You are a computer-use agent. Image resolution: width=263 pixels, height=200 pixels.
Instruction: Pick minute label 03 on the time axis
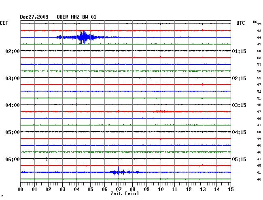[62, 189]
